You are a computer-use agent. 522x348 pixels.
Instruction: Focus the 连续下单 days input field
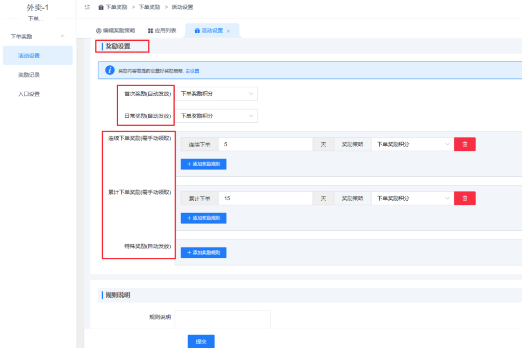[x=265, y=144]
